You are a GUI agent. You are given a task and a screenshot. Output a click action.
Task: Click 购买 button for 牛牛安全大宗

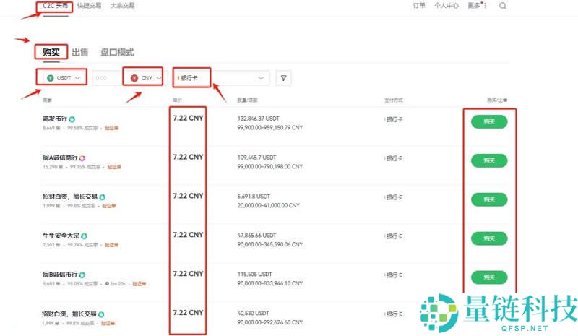pyautogui.click(x=489, y=238)
